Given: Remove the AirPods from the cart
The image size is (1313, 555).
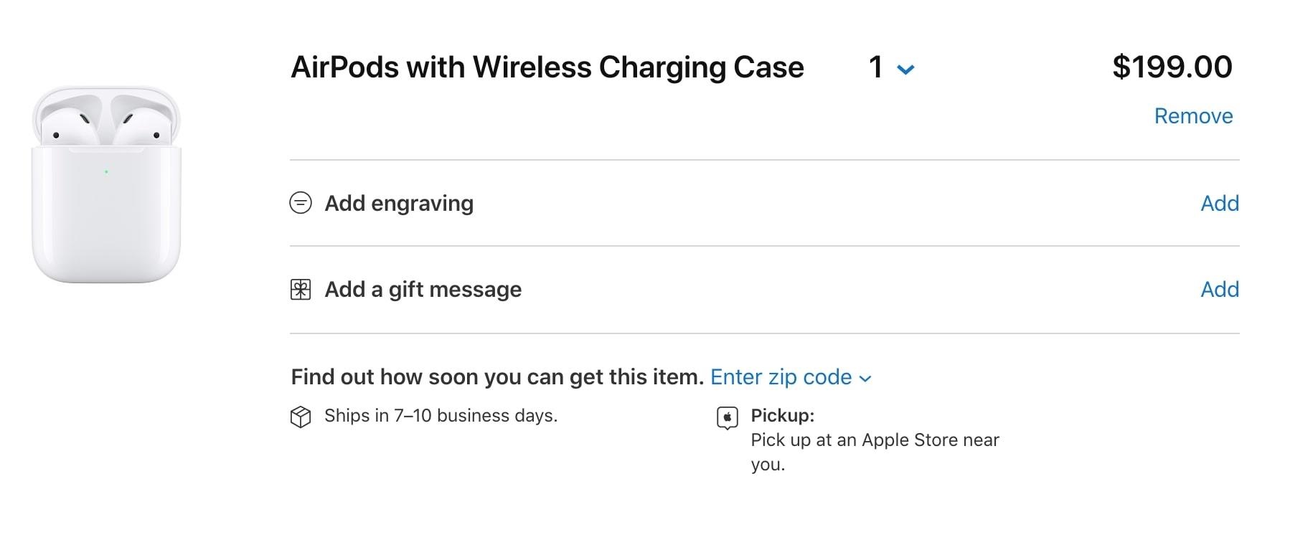Looking at the screenshot, I should pos(1192,115).
